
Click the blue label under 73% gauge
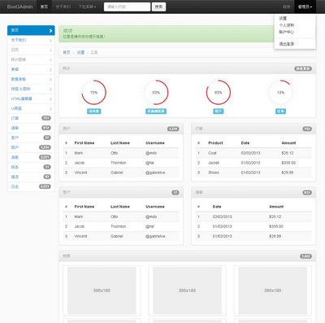click(x=93, y=111)
